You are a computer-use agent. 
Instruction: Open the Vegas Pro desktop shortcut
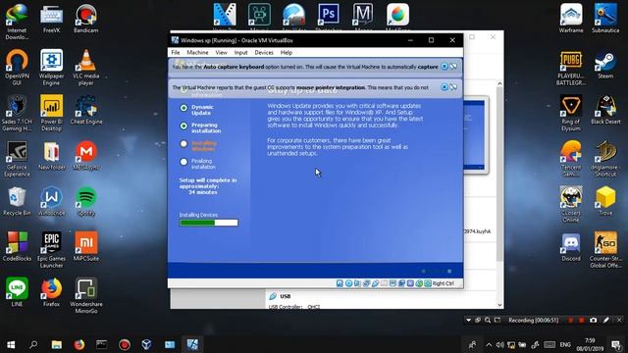coord(225,17)
